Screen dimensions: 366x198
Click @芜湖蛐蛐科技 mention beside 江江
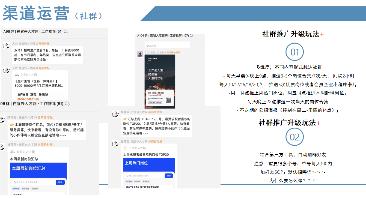point(172,52)
